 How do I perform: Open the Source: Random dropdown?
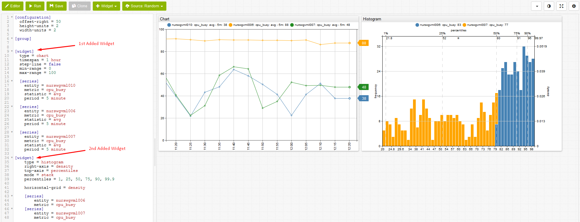[x=144, y=6]
